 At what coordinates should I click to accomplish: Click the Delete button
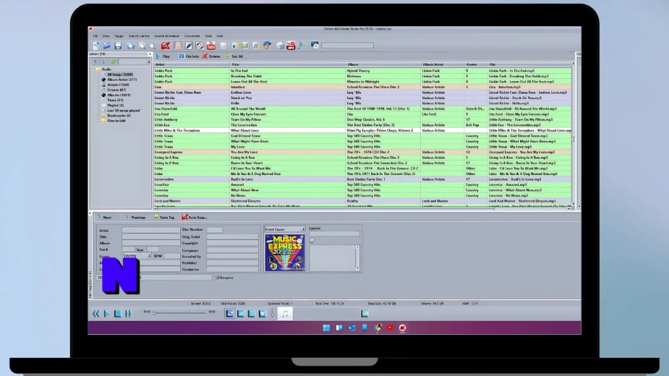click(212, 56)
